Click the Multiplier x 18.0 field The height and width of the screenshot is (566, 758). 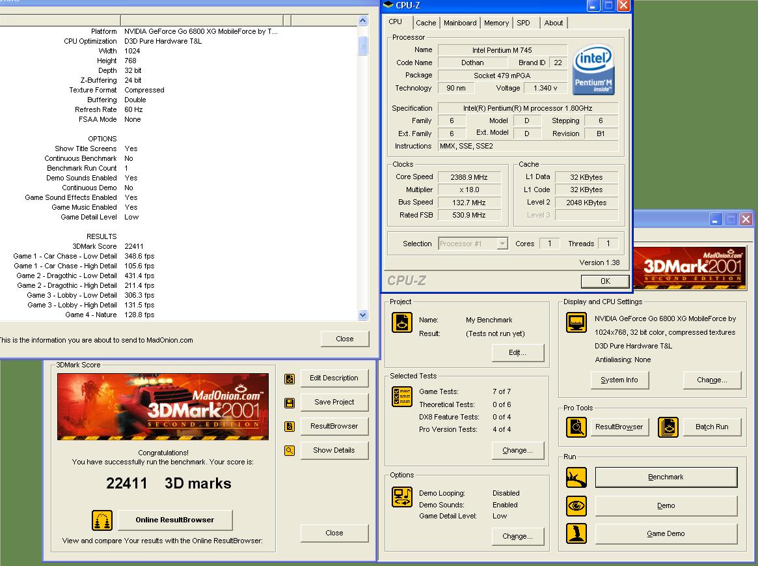[x=469, y=190]
